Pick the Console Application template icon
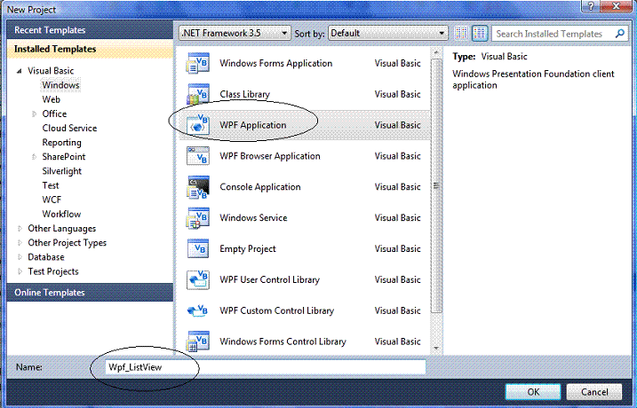Image resolution: width=637 pixels, height=408 pixels. [x=198, y=187]
